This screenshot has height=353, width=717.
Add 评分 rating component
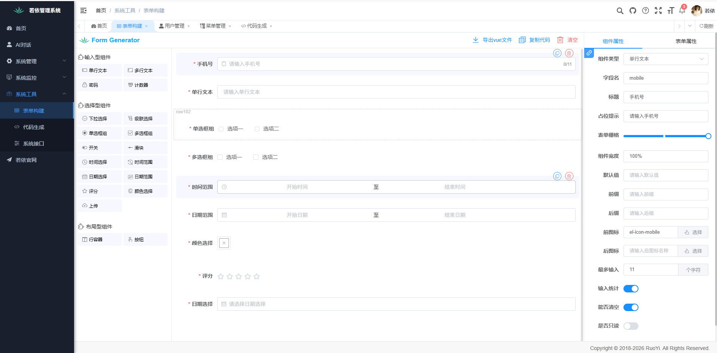pyautogui.click(x=100, y=191)
